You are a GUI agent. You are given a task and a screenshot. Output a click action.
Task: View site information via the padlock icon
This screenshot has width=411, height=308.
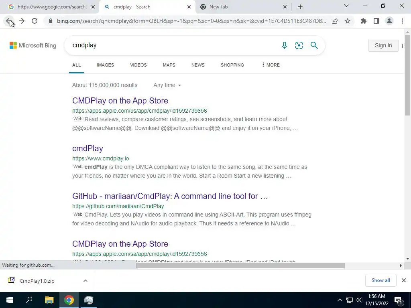click(51, 21)
